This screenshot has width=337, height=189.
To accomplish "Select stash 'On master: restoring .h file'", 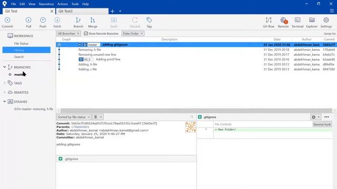I will 34,109.
